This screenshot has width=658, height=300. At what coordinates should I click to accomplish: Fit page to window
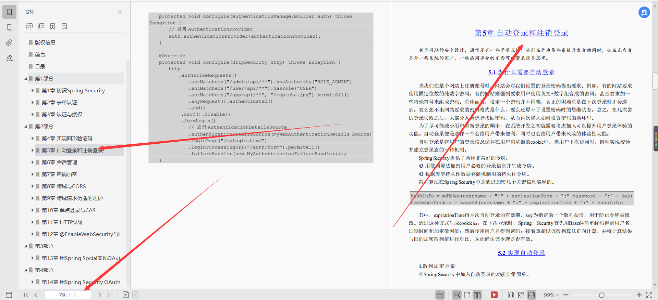pos(521,295)
